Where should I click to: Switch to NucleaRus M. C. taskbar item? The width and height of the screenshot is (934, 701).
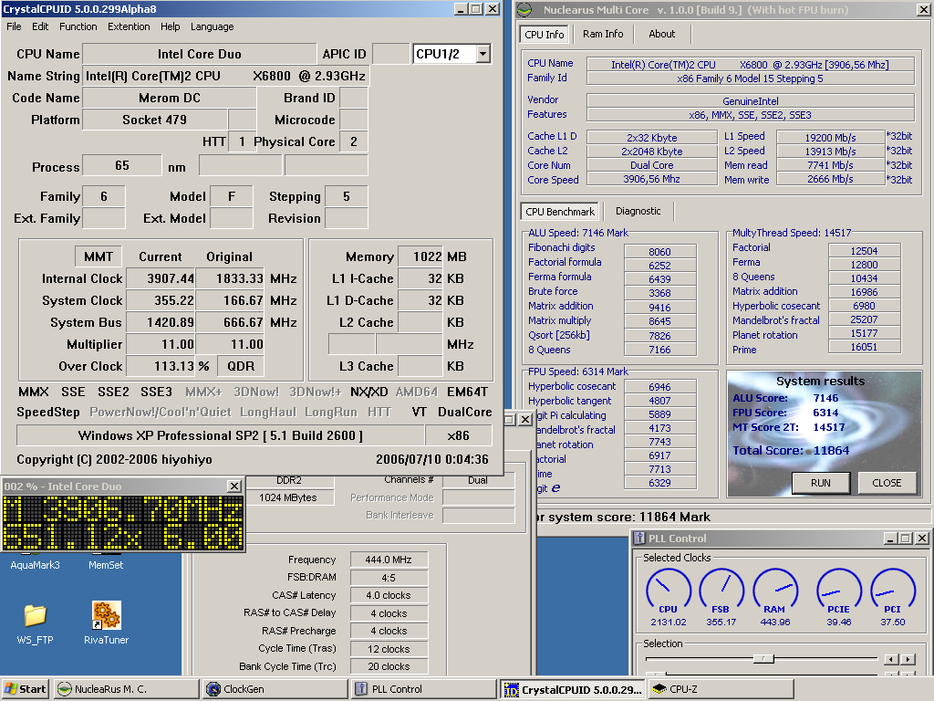pos(126,689)
